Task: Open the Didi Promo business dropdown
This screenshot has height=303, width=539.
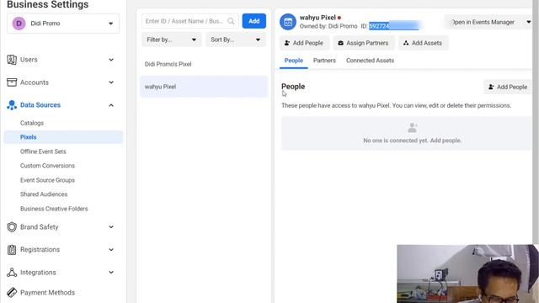Action: [x=63, y=24]
